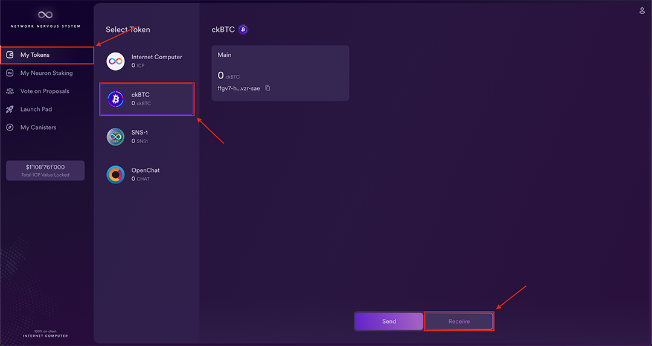Viewport: 652px width, 346px height.
Task: Click the My Tokens wallet icon
Action: (x=10, y=55)
